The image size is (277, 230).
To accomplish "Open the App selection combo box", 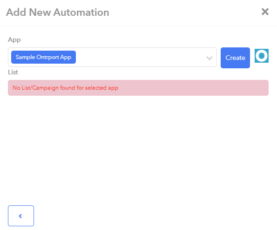I will click(x=112, y=57).
